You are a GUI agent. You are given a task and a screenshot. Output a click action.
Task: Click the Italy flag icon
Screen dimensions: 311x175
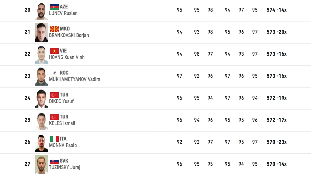pyautogui.click(x=54, y=139)
